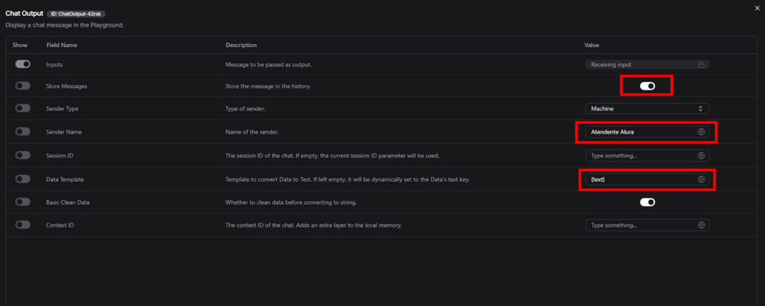
Task: Click the Context ID input field
Action: click(x=639, y=225)
